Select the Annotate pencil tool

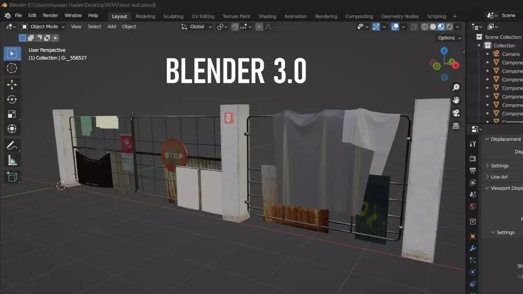coord(12,145)
